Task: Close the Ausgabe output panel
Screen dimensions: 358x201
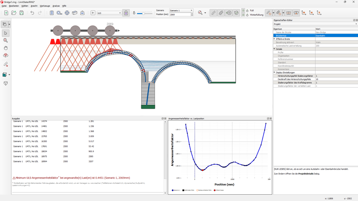Action: (165, 119)
